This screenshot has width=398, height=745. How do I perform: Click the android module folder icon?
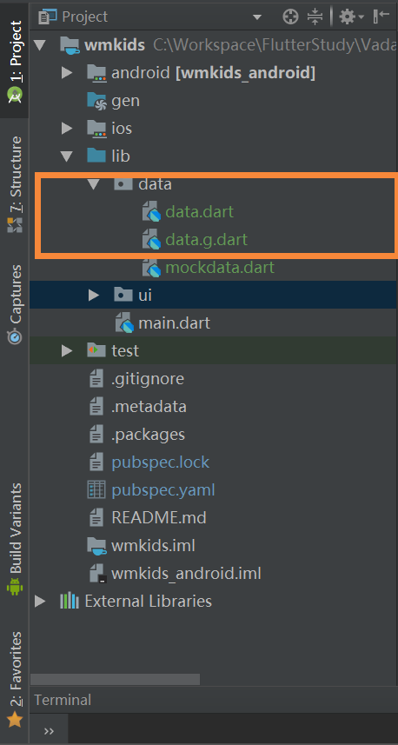(96, 73)
